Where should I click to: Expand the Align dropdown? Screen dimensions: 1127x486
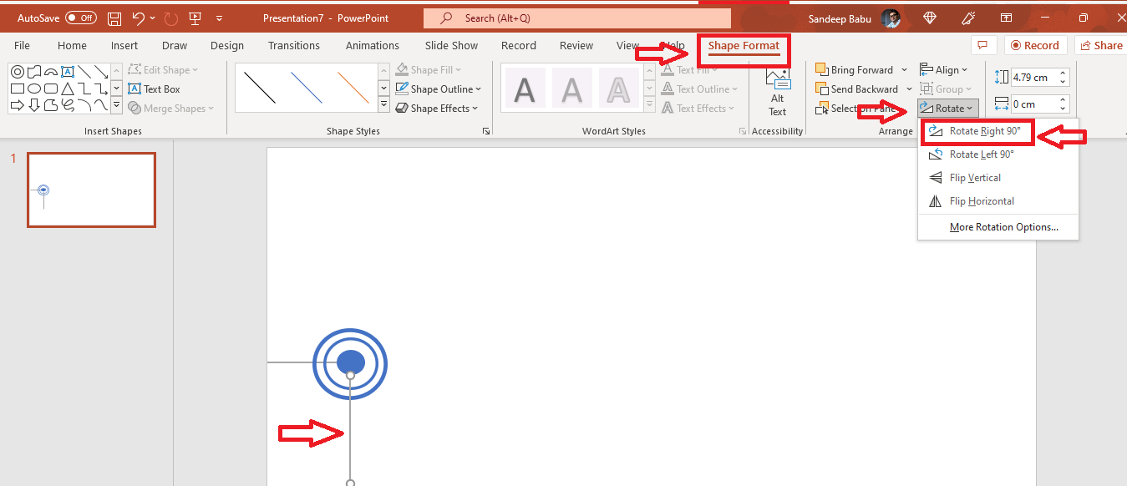point(944,70)
